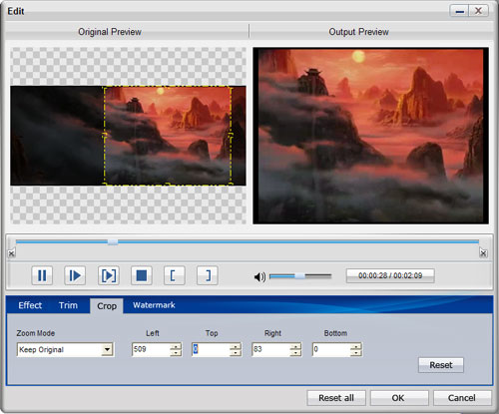Click into the Top crop field
The width and height of the screenshot is (499, 414).
211,349
